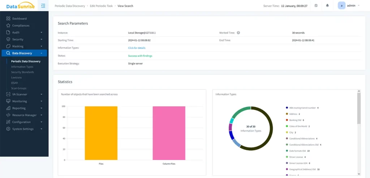The height and width of the screenshot is (178, 370).
Task: Open the admin account dropdown arrow
Action: 359,6
